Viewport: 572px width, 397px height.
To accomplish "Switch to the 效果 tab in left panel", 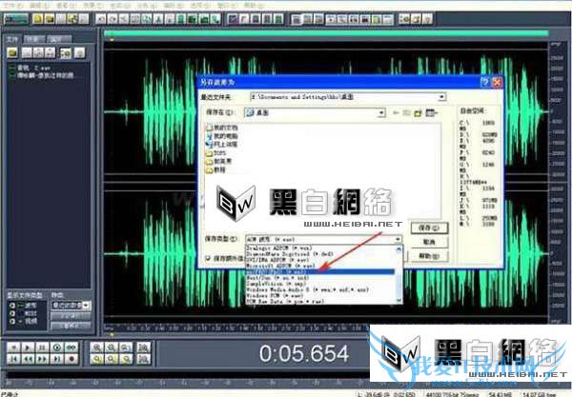I will point(31,39).
